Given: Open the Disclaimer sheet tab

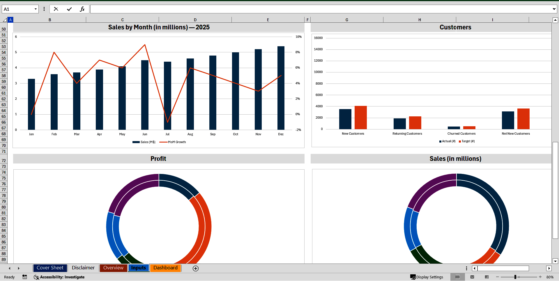Looking at the screenshot, I should [x=83, y=268].
